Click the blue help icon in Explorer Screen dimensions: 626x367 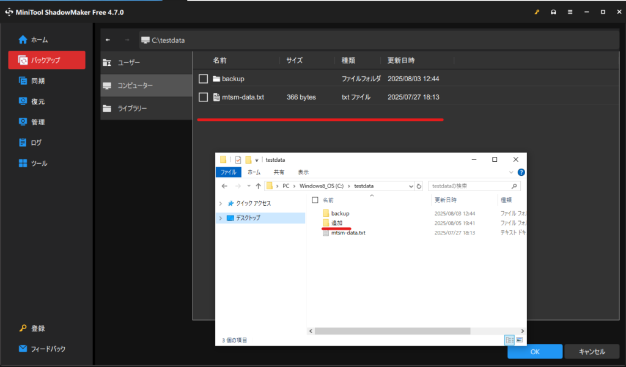[x=521, y=172]
